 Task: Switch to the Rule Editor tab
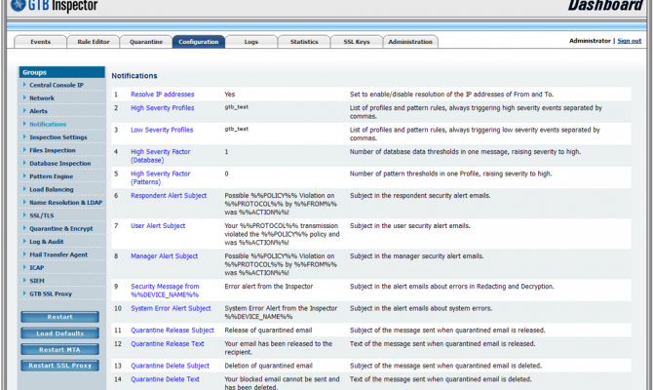(x=94, y=42)
